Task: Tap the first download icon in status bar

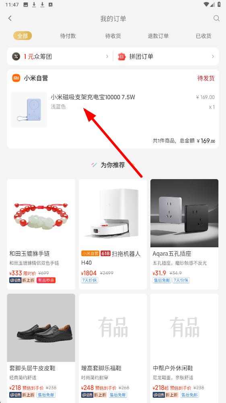Action: (x=34, y=4)
